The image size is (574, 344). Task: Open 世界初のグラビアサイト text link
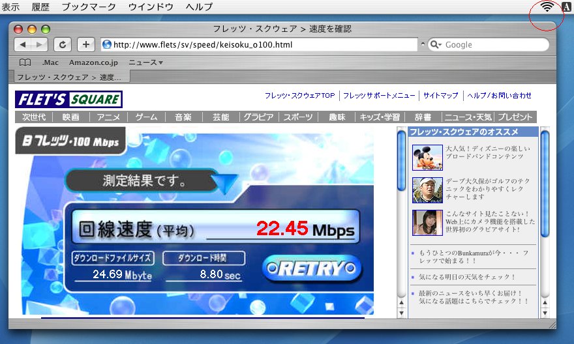(490, 222)
